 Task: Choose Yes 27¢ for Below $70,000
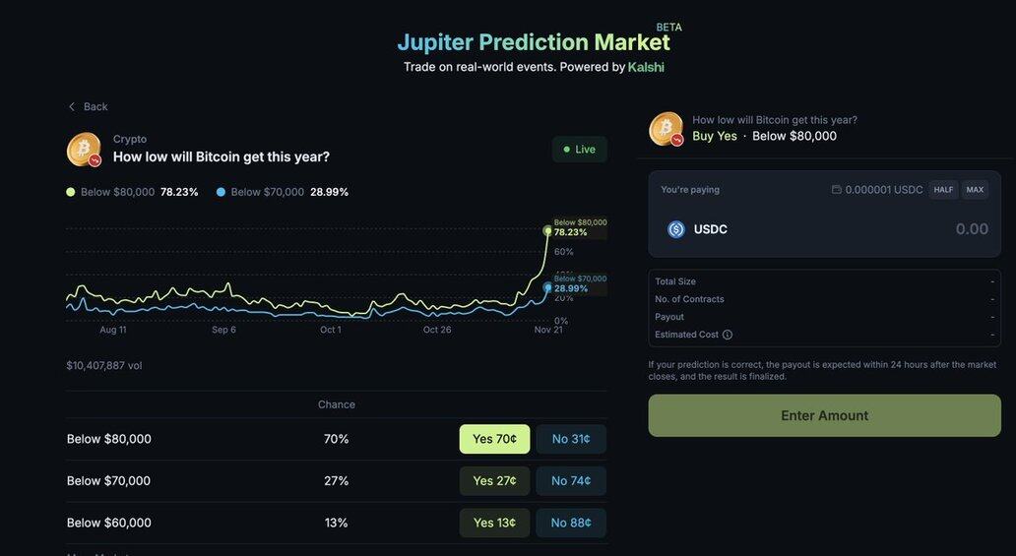[494, 481]
